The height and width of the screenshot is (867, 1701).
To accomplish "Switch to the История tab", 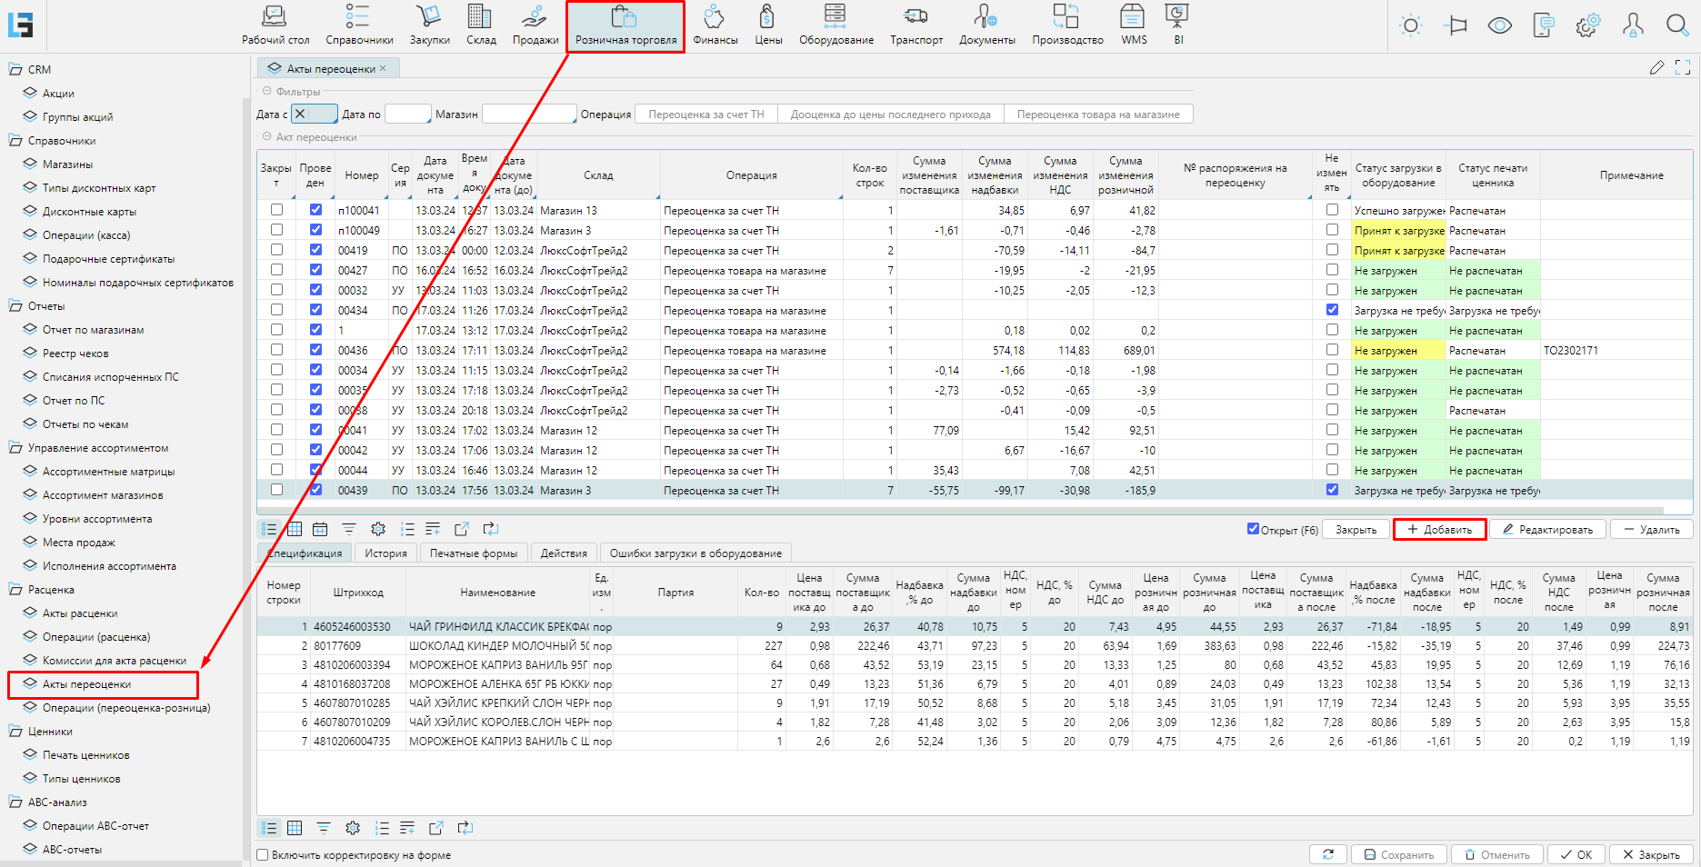I will tap(385, 553).
